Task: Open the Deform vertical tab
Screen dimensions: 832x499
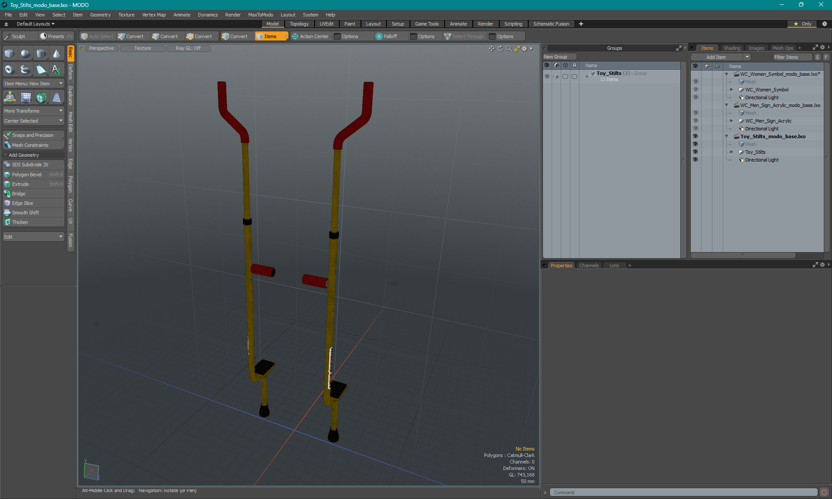Action: tap(71, 71)
